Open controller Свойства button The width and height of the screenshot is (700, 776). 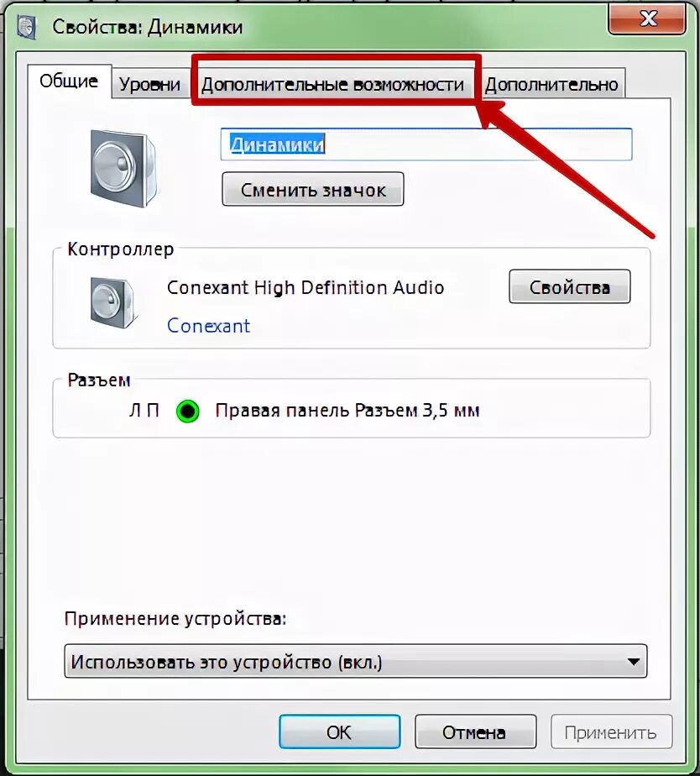click(569, 286)
